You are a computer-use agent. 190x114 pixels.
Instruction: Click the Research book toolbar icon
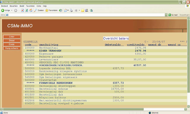87,10
